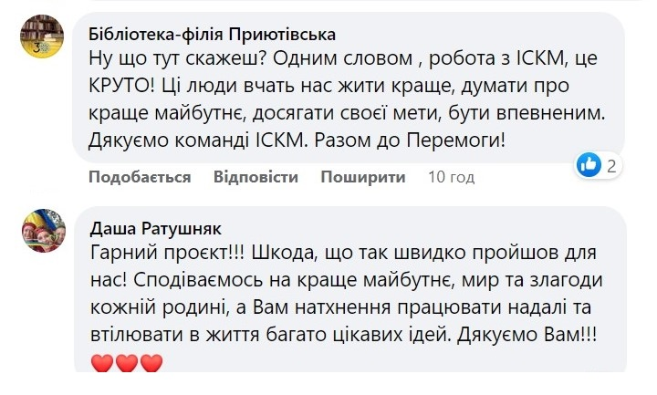Image resolution: width=657 pixels, height=395 pixels.
Task: Like the comment via Подобається
Action: coord(140,177)
